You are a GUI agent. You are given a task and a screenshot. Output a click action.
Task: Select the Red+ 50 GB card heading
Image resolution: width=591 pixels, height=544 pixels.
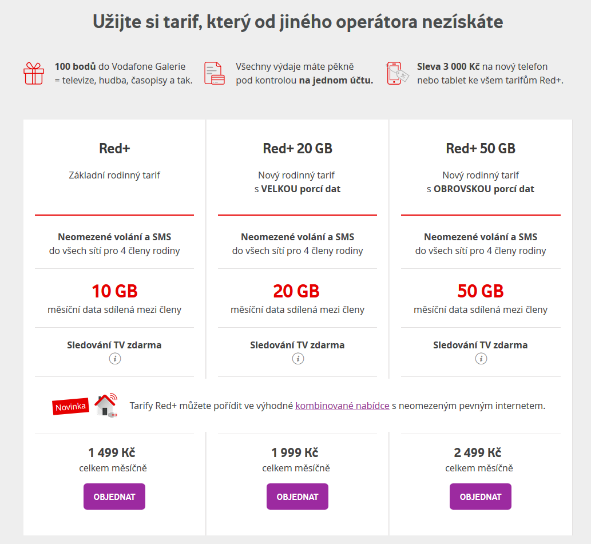(480, 147)
